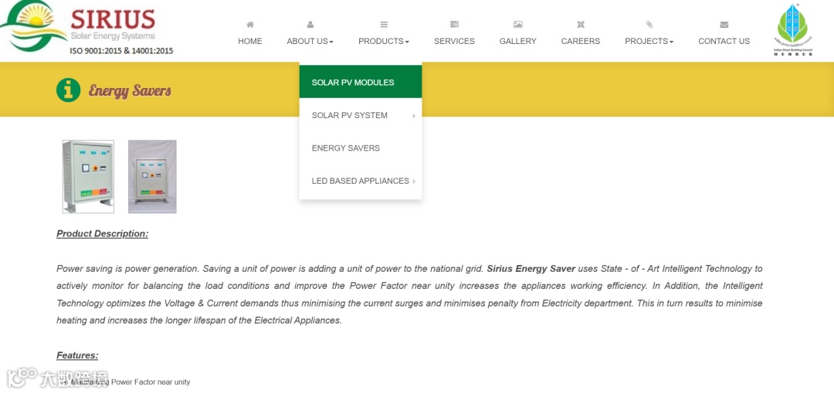Click the Product Description heading
Screen dimensions: 834x394
coord(102,234)
